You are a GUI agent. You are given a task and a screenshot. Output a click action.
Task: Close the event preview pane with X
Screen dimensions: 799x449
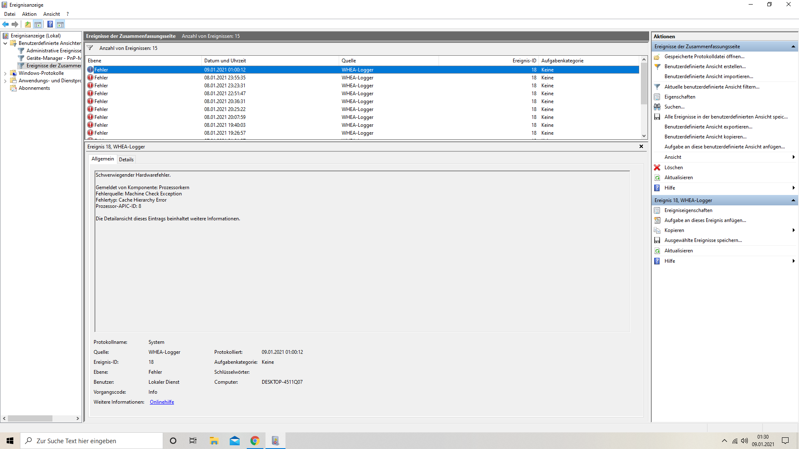coord(641,146)
